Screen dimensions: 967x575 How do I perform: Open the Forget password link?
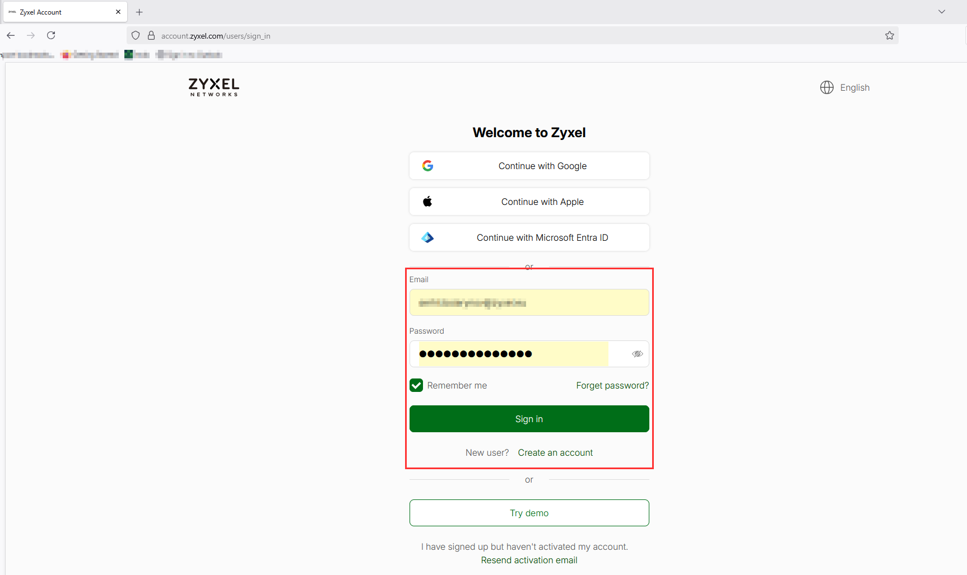click(x=612, y=386)
